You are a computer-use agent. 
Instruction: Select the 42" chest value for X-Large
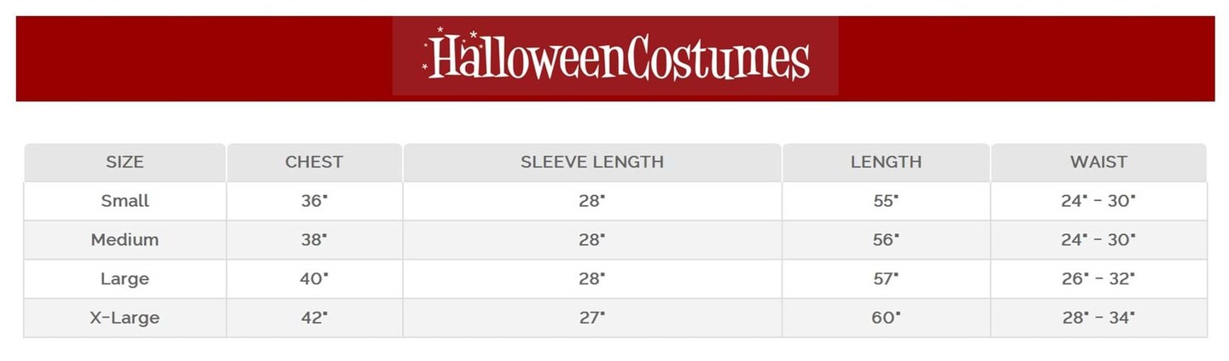point(314,318)
